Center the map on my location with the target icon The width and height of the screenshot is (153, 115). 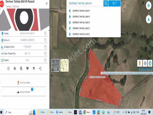[x=149, y=6]
